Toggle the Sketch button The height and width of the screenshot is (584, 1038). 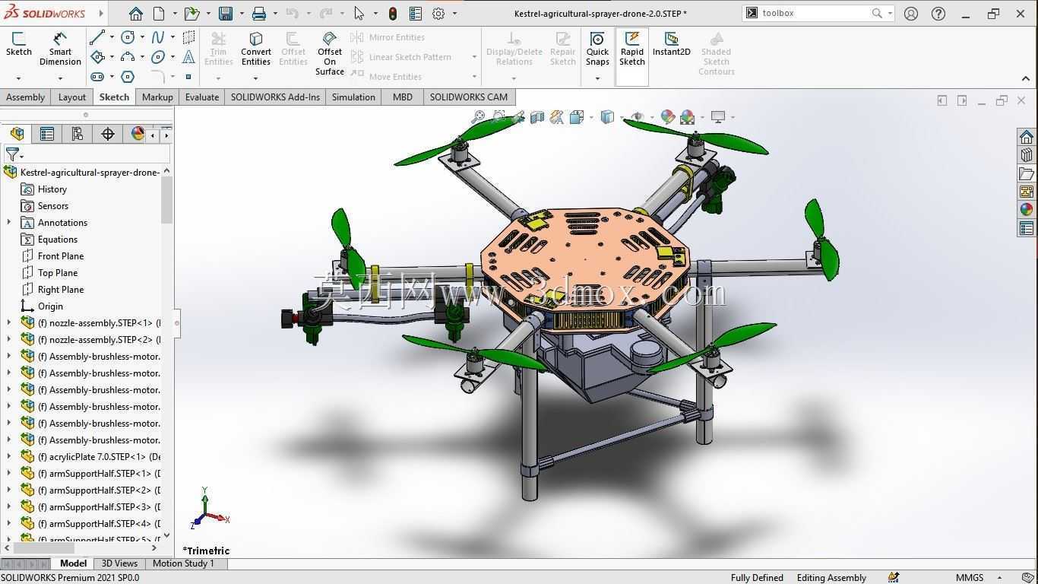click(x=18, y=44)
